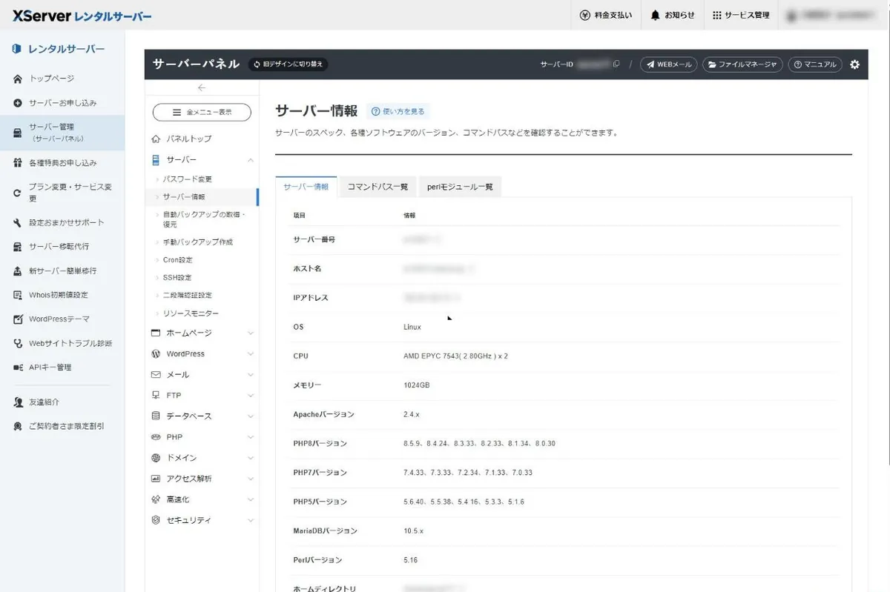The height and width of the screenshot is (592, 890).
Task: Open WEBメール button
Action: pos(668,64)
